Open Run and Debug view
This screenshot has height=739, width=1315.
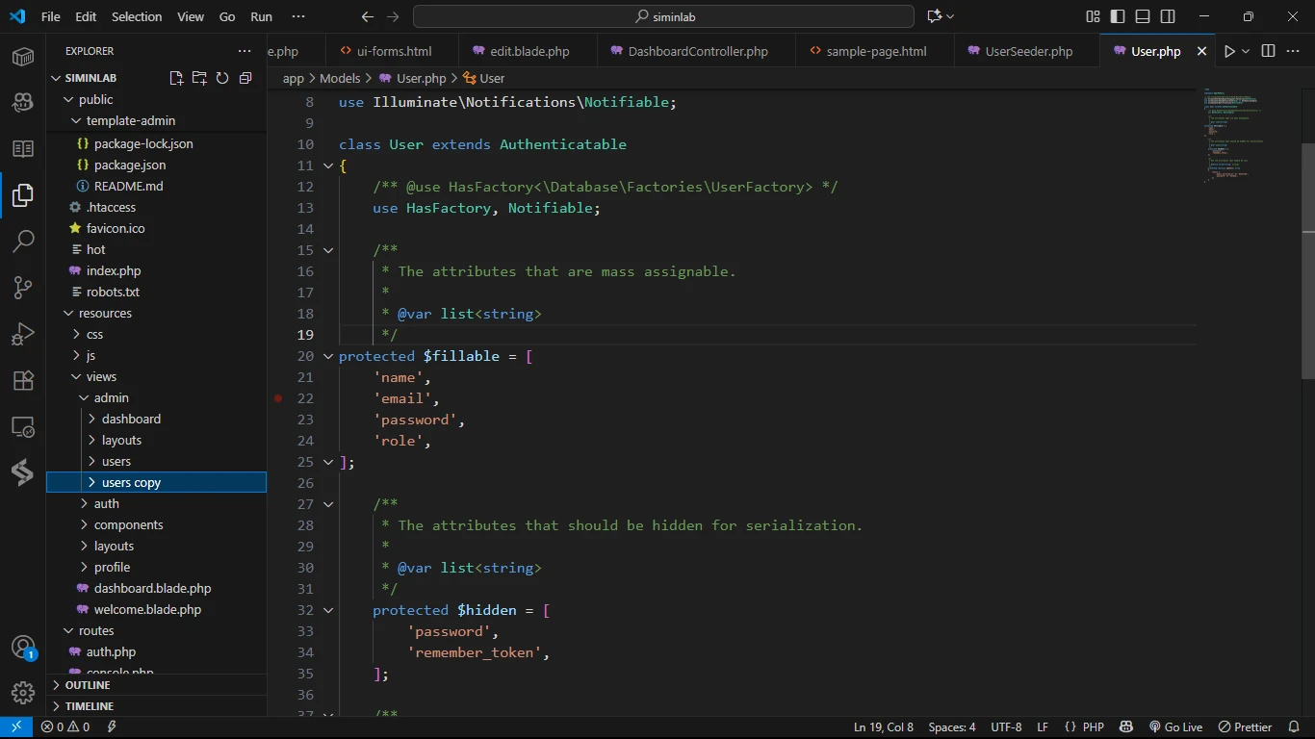[23, 334]
